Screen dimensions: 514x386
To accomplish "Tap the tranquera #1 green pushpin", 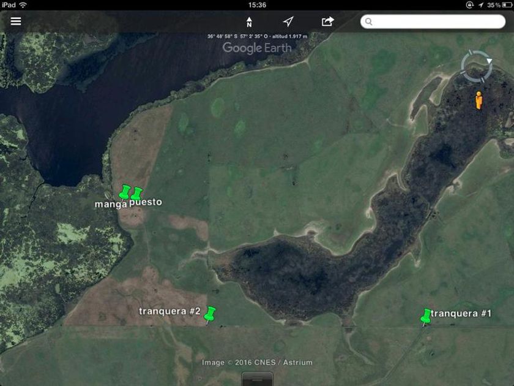I will 426,316.
